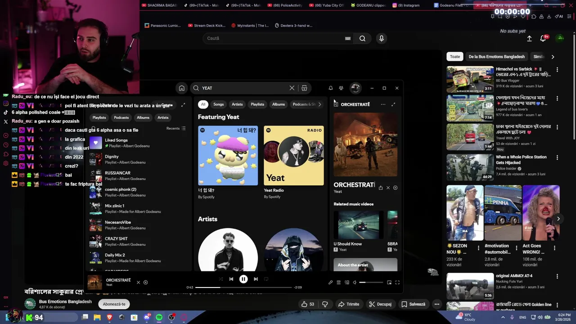Click Salvează save button
The image size is (576, 324).
pyautogui.click(x=413, y=304)
